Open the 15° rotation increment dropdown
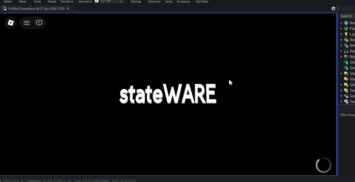 click(121, 1)
